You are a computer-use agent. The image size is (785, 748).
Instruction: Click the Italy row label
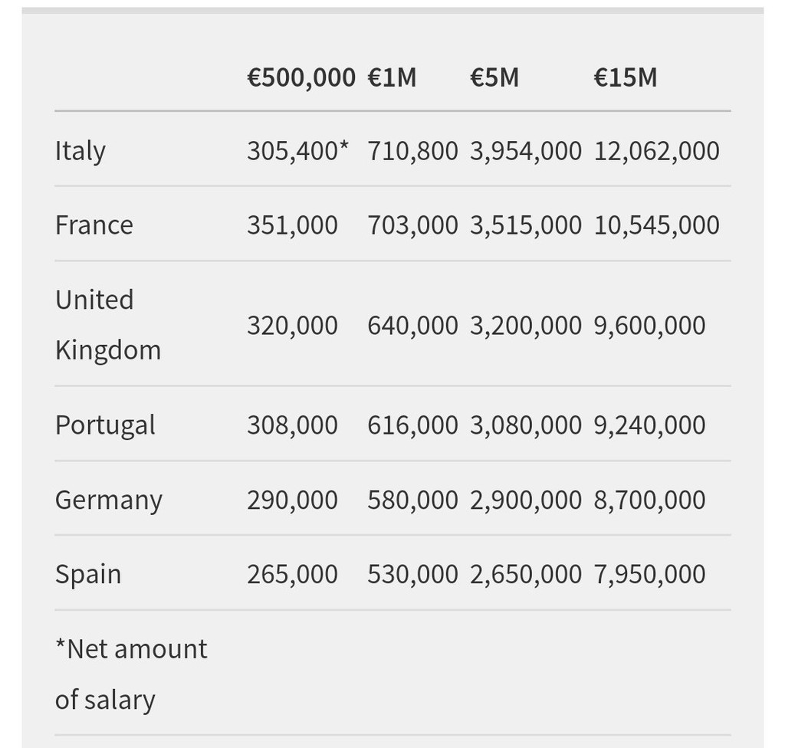point(80,150)
